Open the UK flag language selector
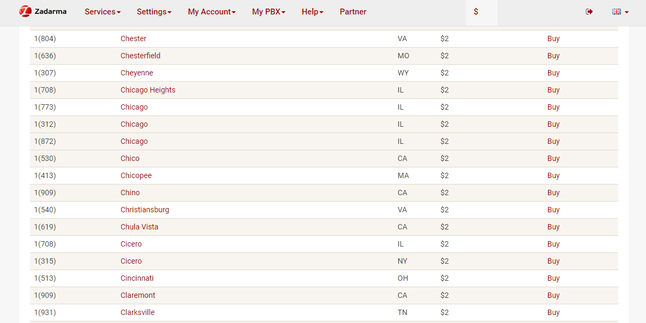Viewport: 646px width, 323px height. (x=620, y=12)
